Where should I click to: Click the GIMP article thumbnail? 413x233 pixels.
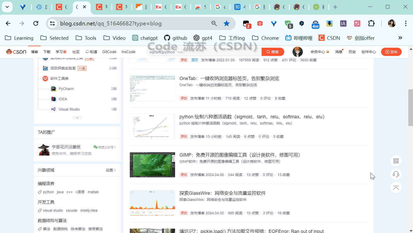[x=152, y=165]
